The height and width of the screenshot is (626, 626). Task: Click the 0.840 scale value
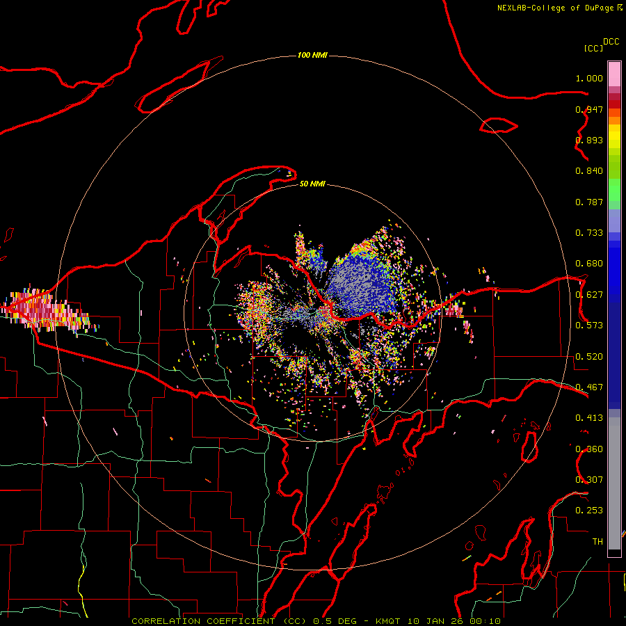point(589,171)
